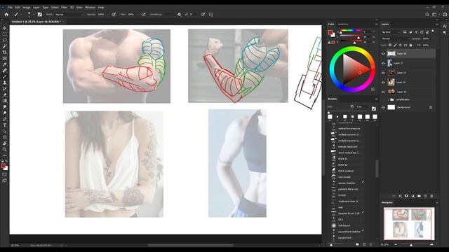Select the Move tool
Viewport: 449px width, 252px height.
(x=5, y=28)
